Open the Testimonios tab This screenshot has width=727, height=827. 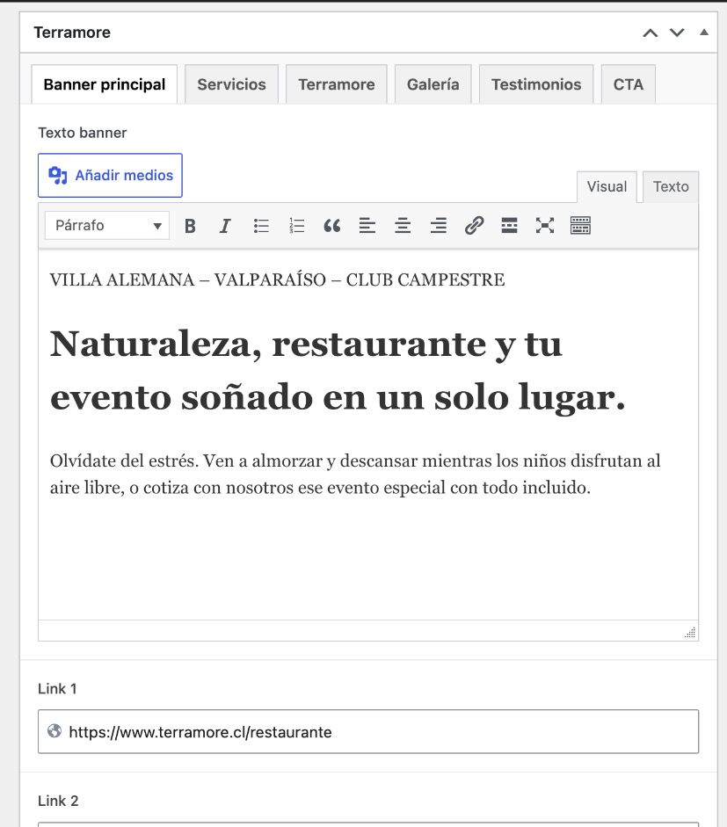(x=536, y=84)
